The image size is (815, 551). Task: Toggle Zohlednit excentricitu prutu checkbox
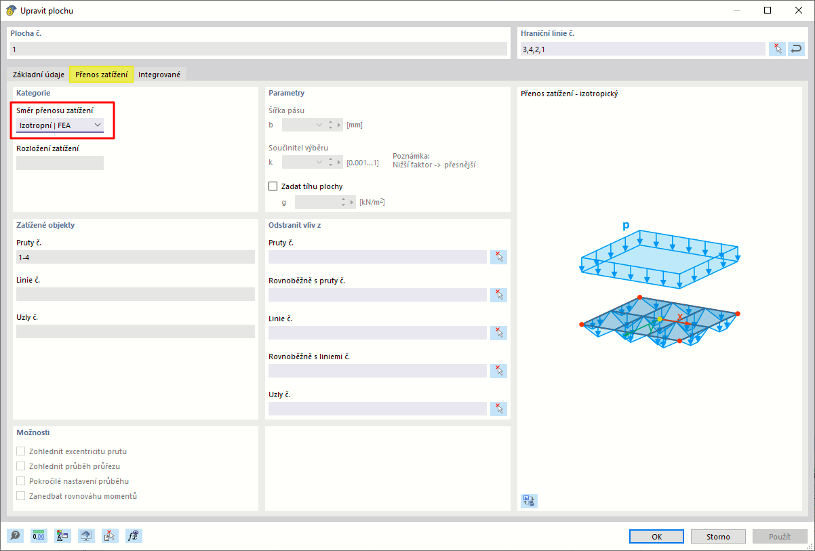tap(21, 451)
